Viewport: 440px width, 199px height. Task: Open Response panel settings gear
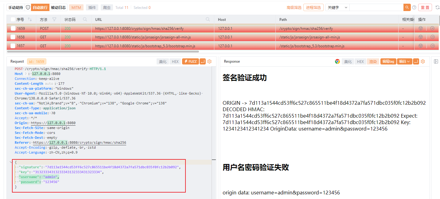pos(423,61)
